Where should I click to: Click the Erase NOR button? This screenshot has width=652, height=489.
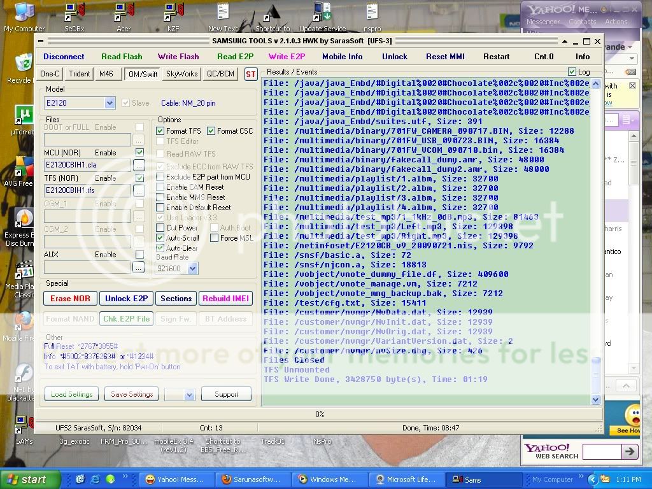coord(70,299)
